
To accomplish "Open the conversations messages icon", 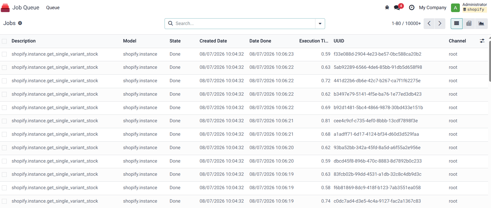I will click(397, 8).
